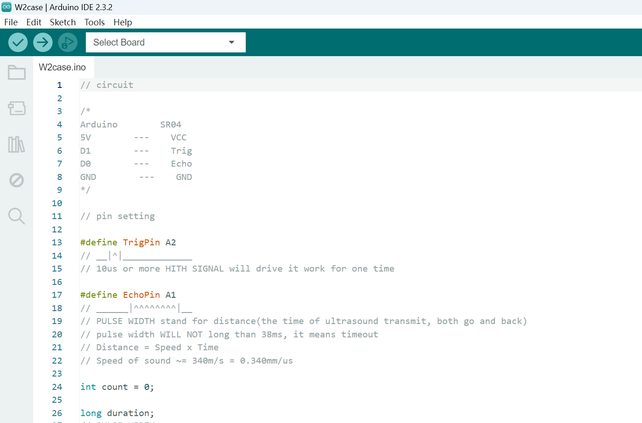Open the Sketchbook folder panel
This screenshot has width=642, height=423.
pos(17,72)
